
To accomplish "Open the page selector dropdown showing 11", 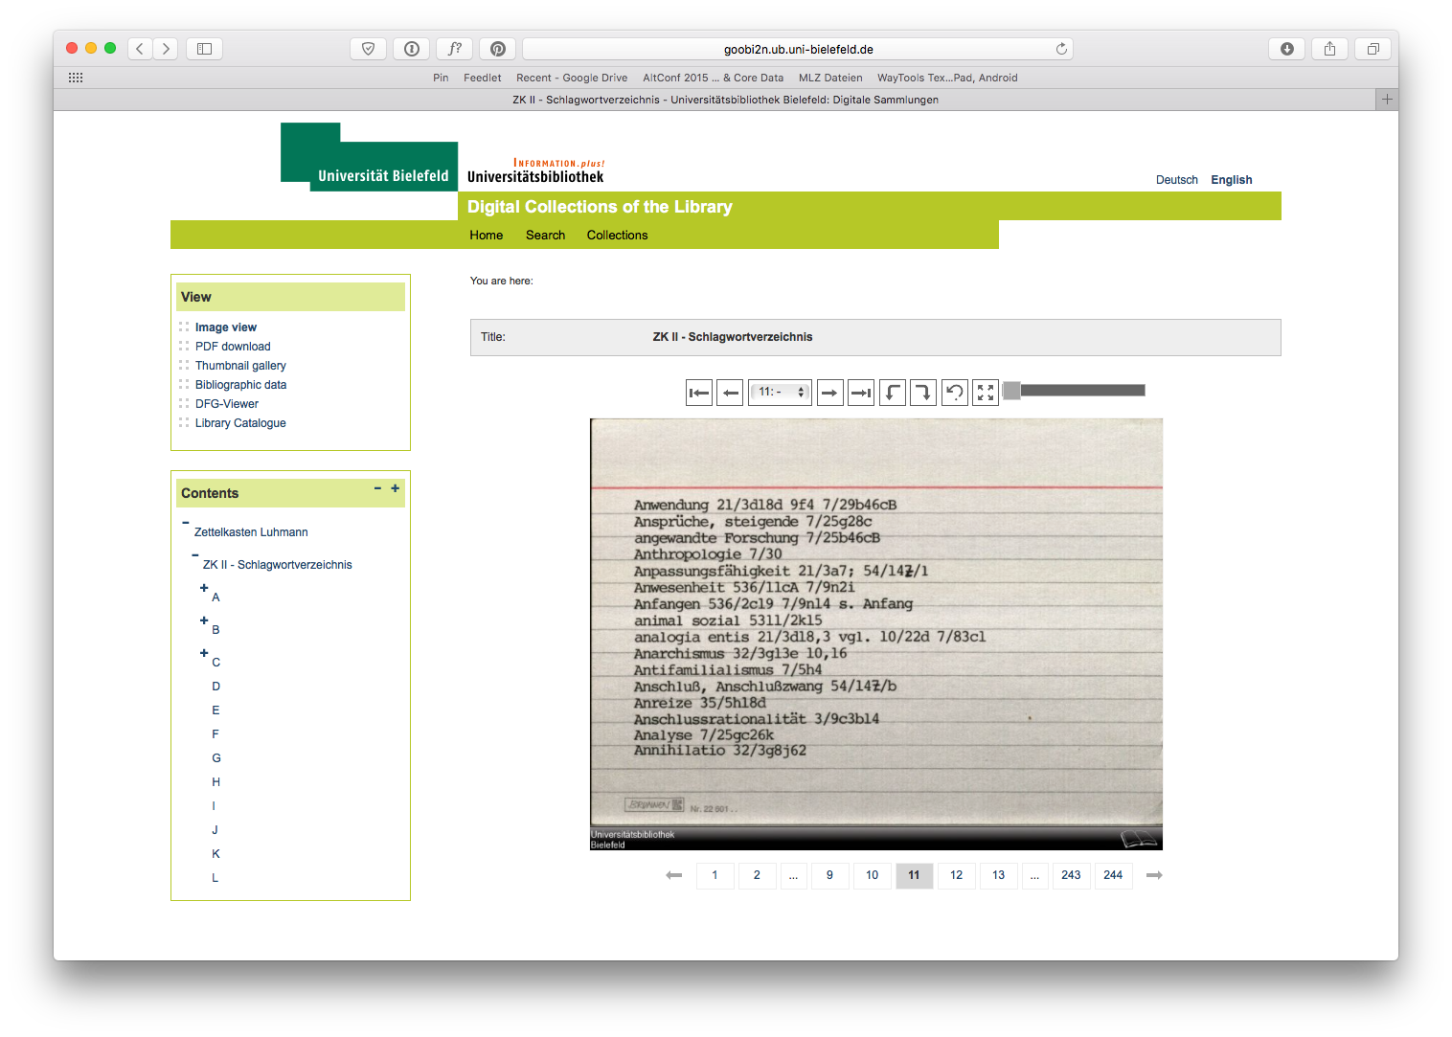I will (x=781, y=393).
